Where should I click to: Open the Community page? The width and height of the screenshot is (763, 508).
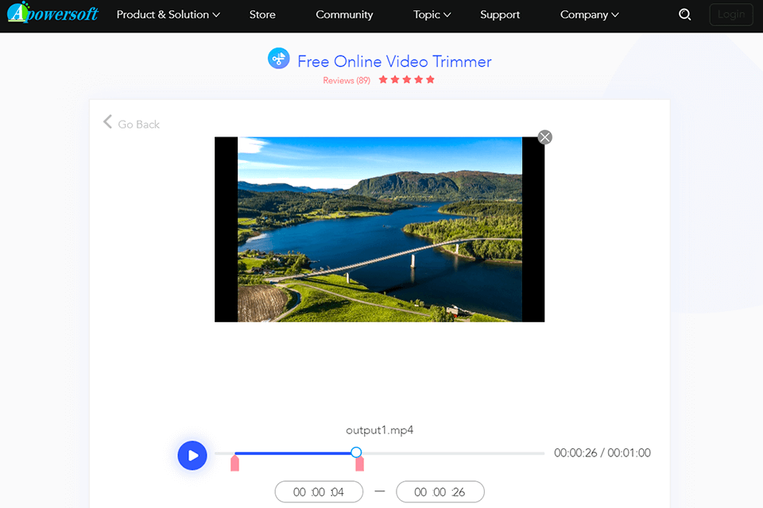[x=344, y=14]
